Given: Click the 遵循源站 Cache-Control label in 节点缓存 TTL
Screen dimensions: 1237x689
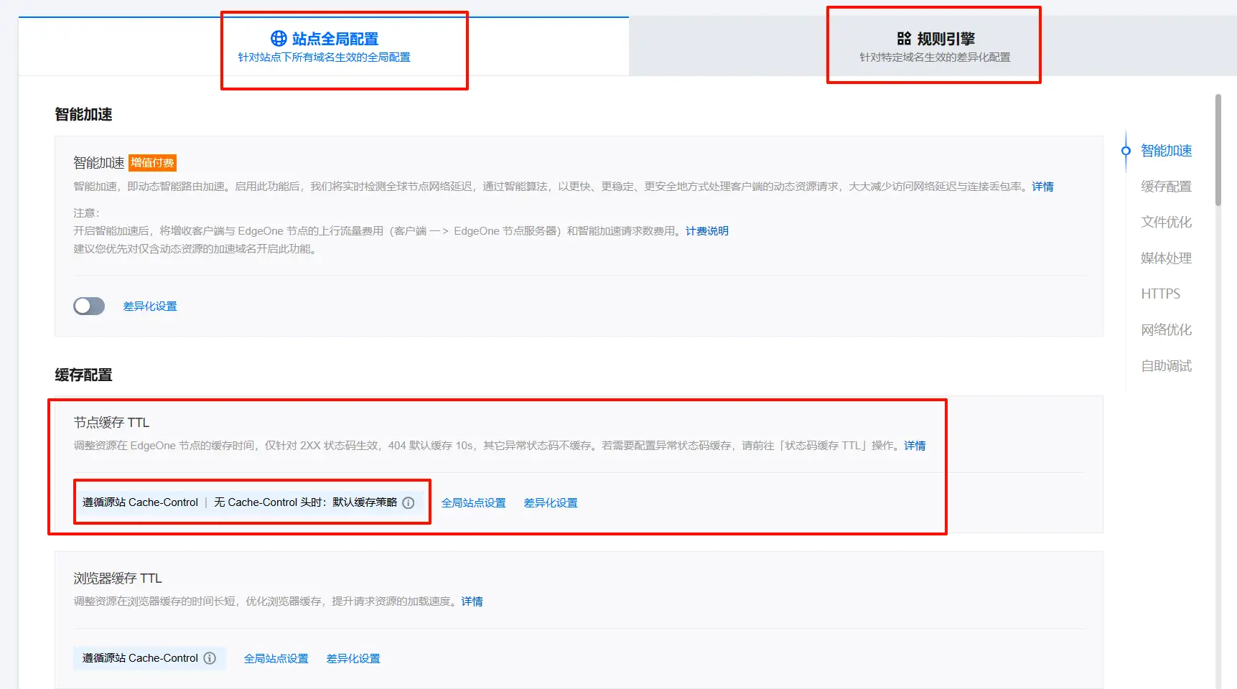Looking at the screenshot, I should pos(140,502).
